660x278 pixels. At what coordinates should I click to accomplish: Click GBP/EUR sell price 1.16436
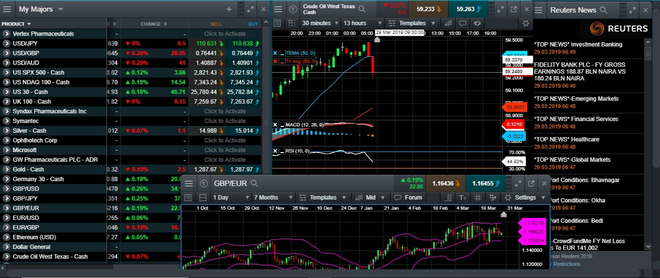[446, 184]
